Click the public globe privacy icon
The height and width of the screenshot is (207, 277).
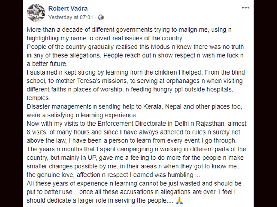tap(101, 18)
